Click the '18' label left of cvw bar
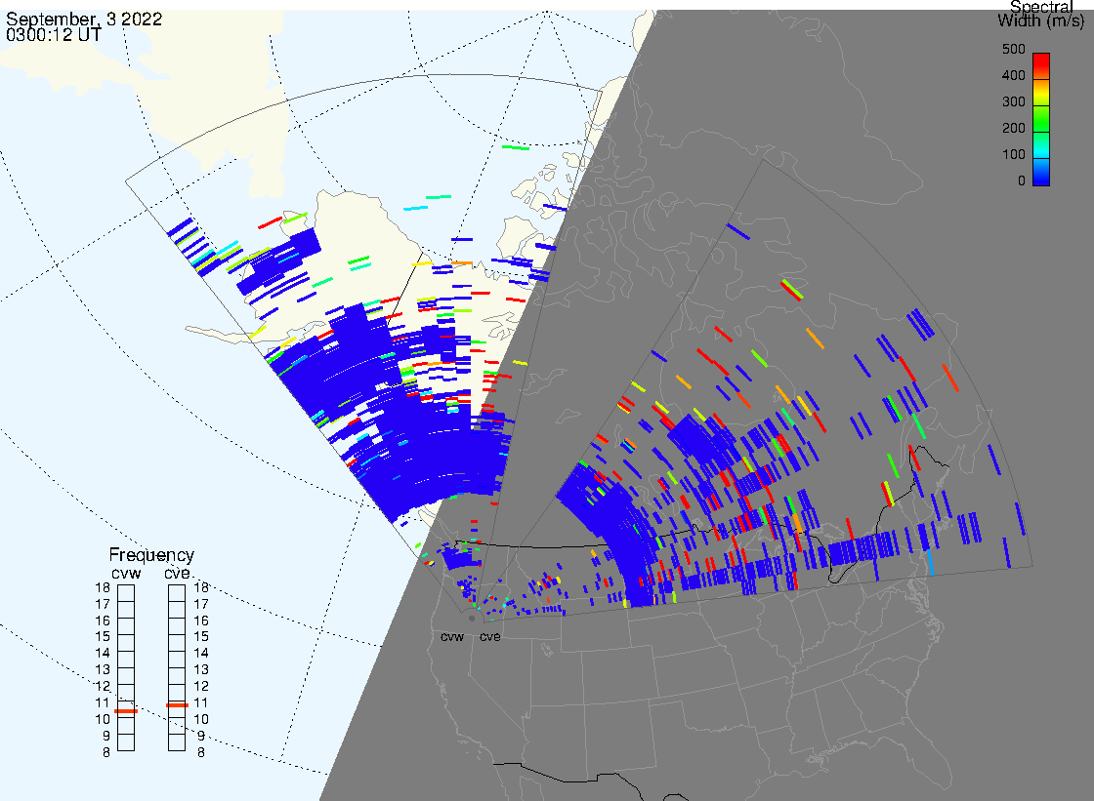The width and height of the screenshot is (1094, 801). point(103,587)
